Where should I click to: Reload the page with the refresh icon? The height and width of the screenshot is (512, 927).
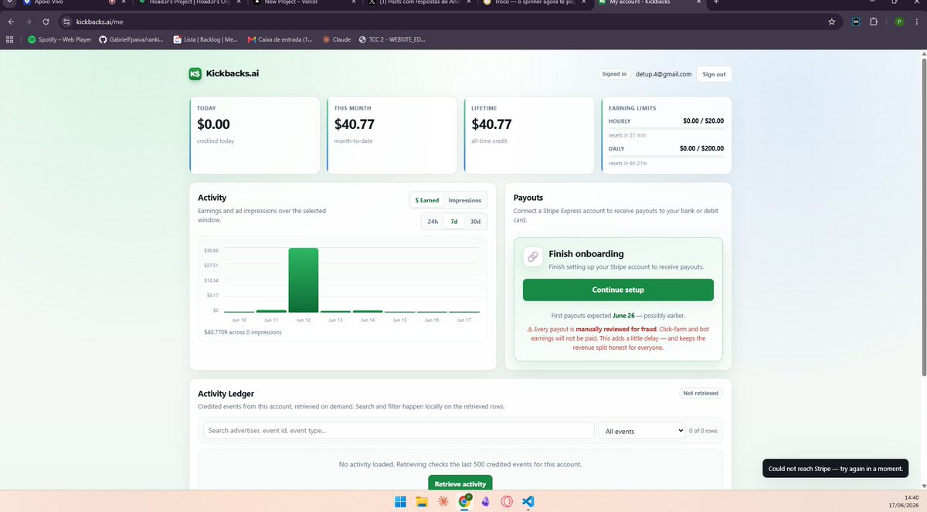pos(46,22)
